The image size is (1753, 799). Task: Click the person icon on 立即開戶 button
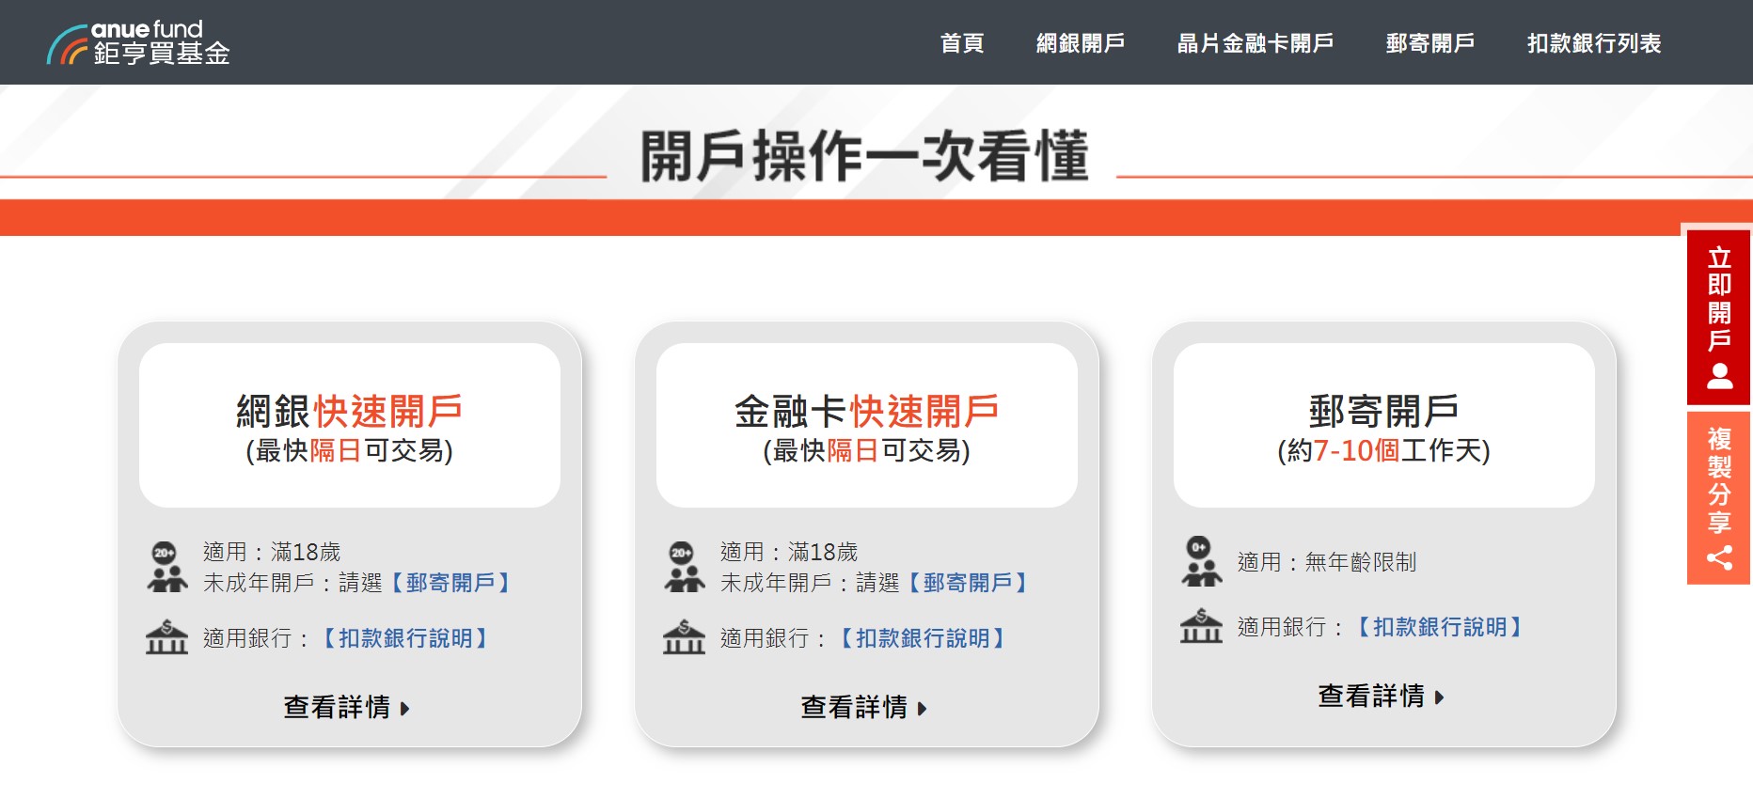[1719, 377]
